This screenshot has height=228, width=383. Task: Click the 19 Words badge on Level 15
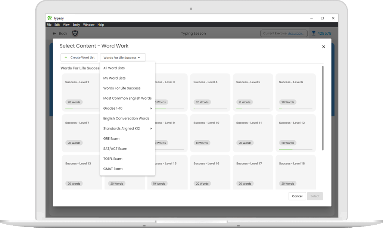(x=159, y=184)
